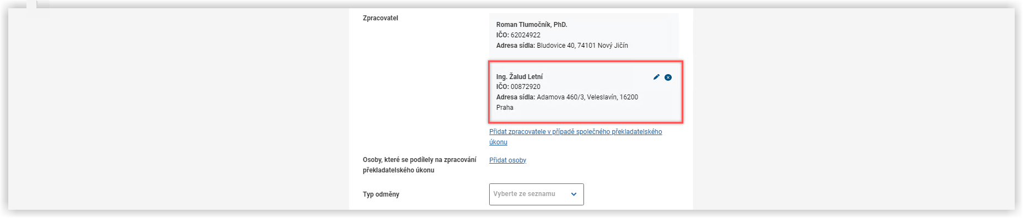Click the překladatelského úkonu label line
Viewport: 1023px width, 218px height.
(399, 170)
